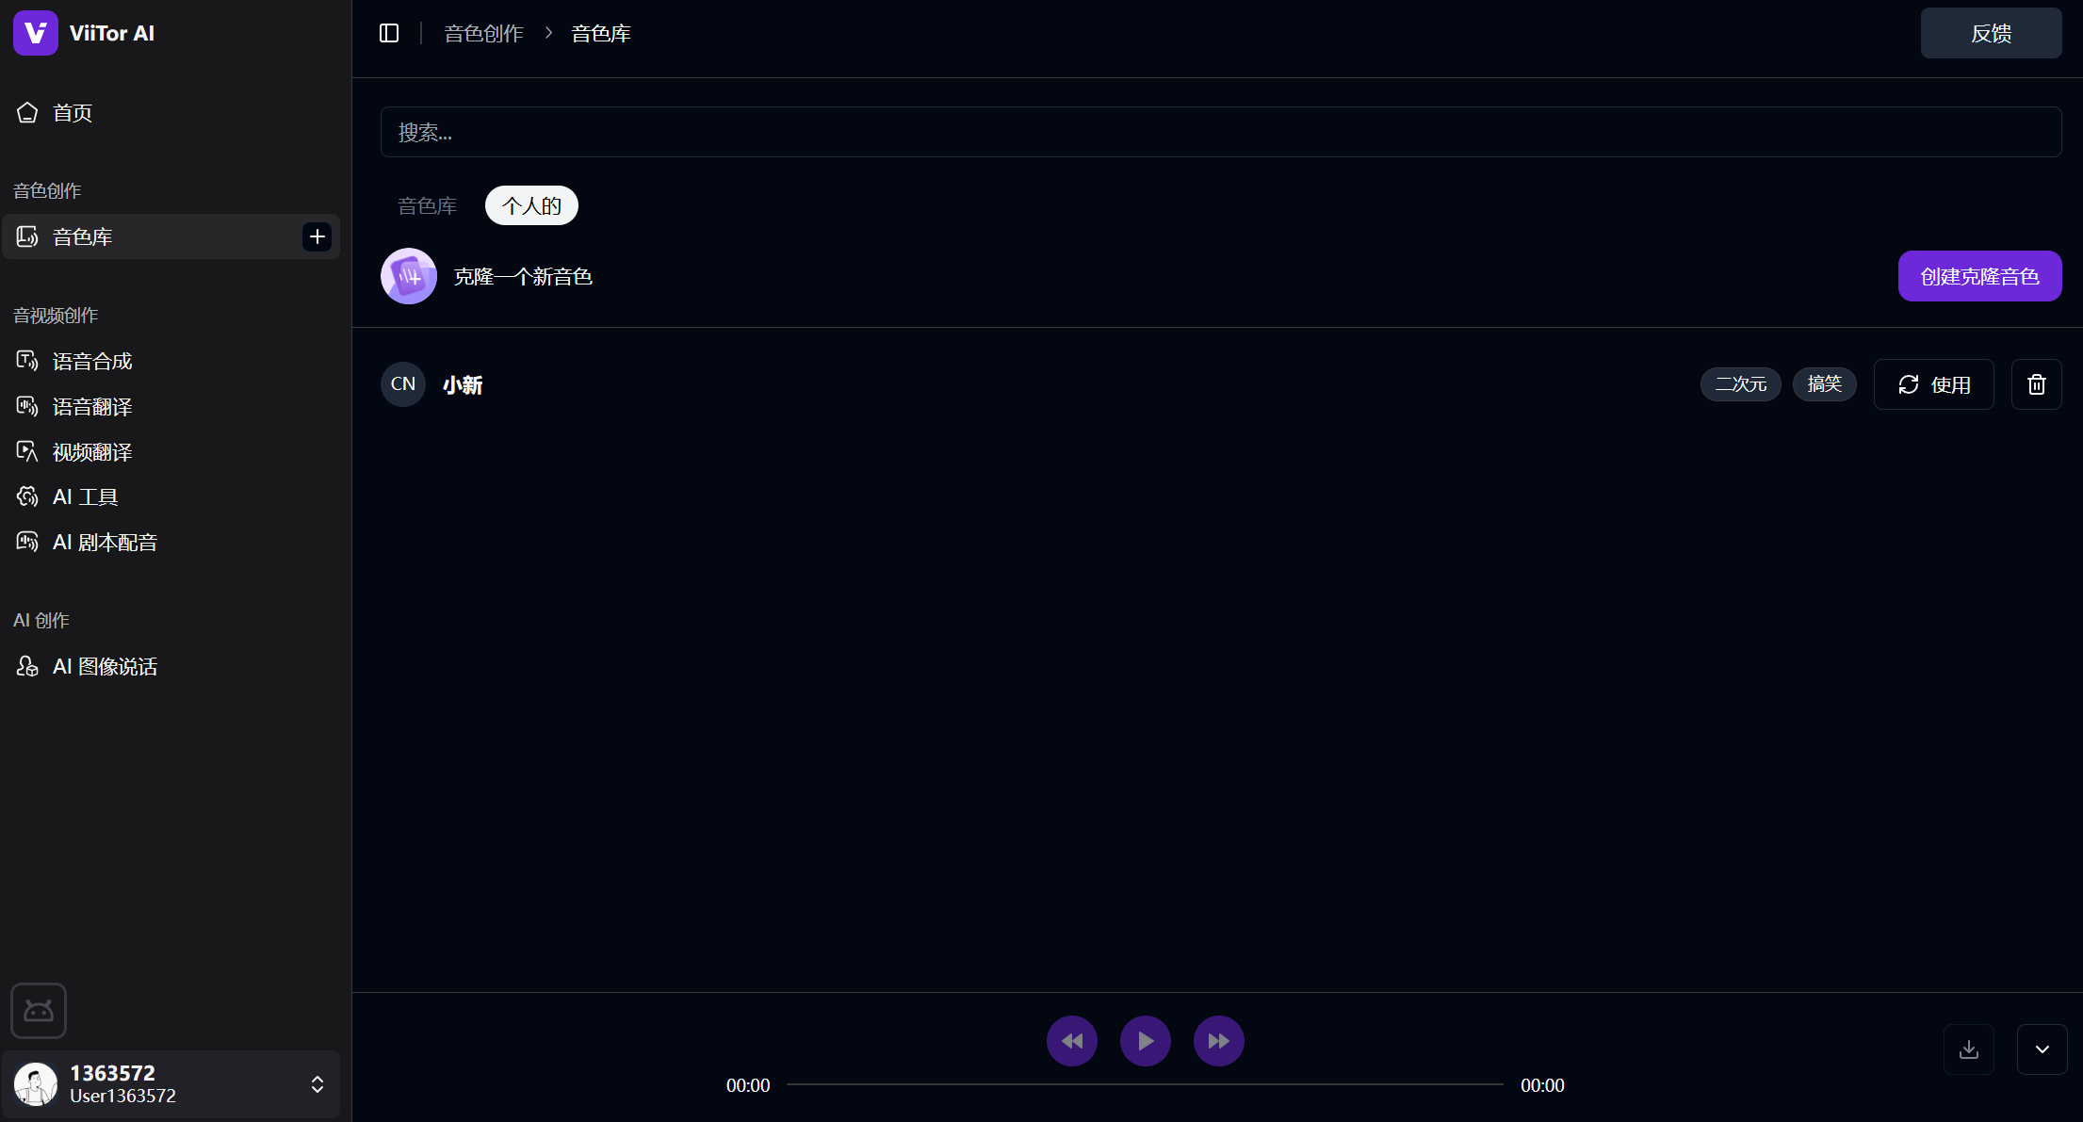Click the fast-forward playback button
Viewport: 2083px width, 1122px height.
pyautogui.click(x=1218, y=1041)
